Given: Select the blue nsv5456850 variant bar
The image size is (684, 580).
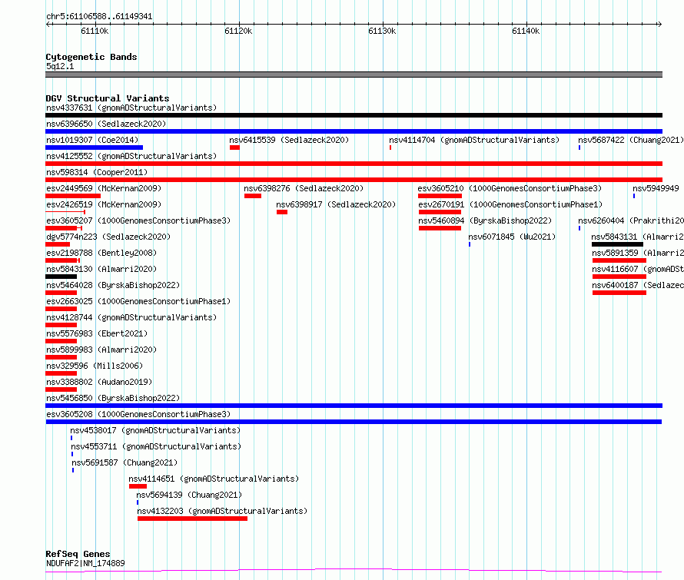Looking at the screenshot, I should (x=354, y=406).
